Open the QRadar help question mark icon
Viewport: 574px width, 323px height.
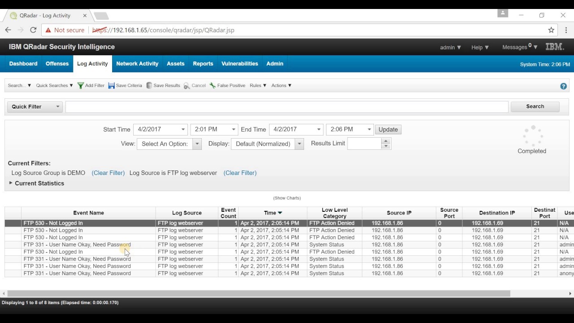pos(564,86)
